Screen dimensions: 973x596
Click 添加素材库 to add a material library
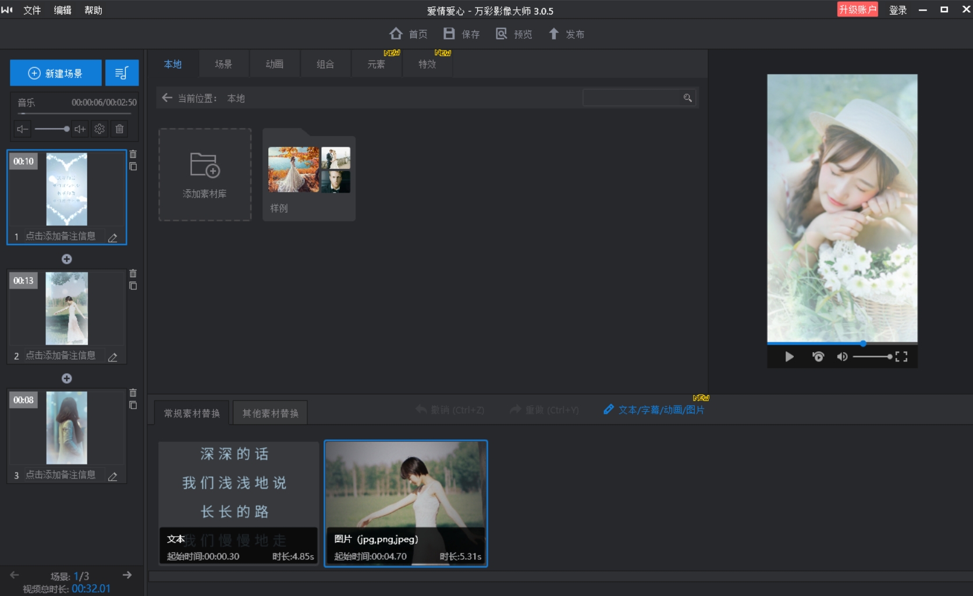tap(205, 175)
